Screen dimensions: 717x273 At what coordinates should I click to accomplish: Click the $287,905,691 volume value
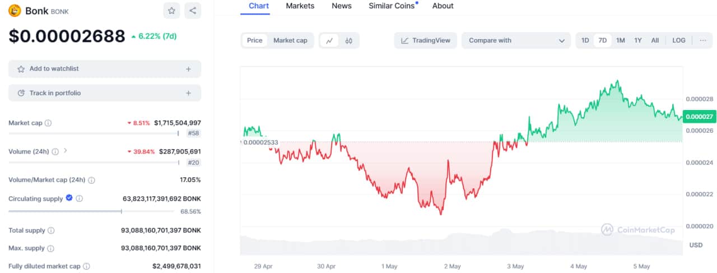pos(180,151)
